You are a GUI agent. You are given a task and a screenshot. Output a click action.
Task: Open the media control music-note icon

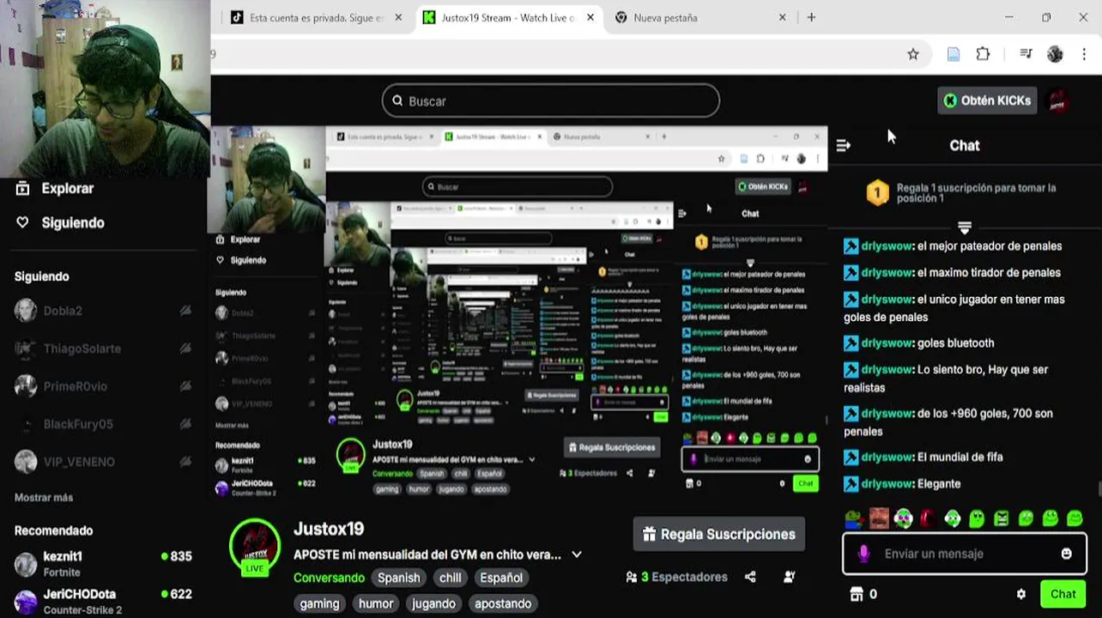(1026, 54)
